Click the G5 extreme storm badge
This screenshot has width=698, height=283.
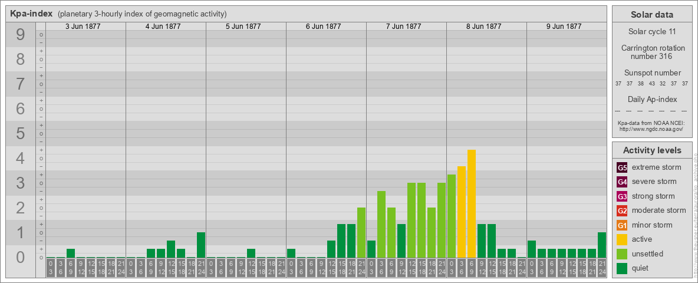click(x=622, y=168)
